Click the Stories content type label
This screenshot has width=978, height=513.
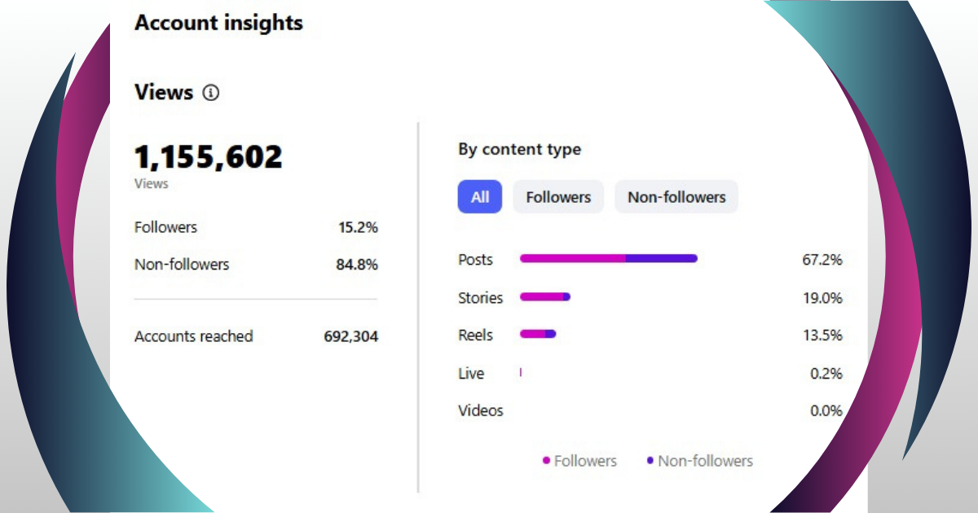(x=480, y=298)
